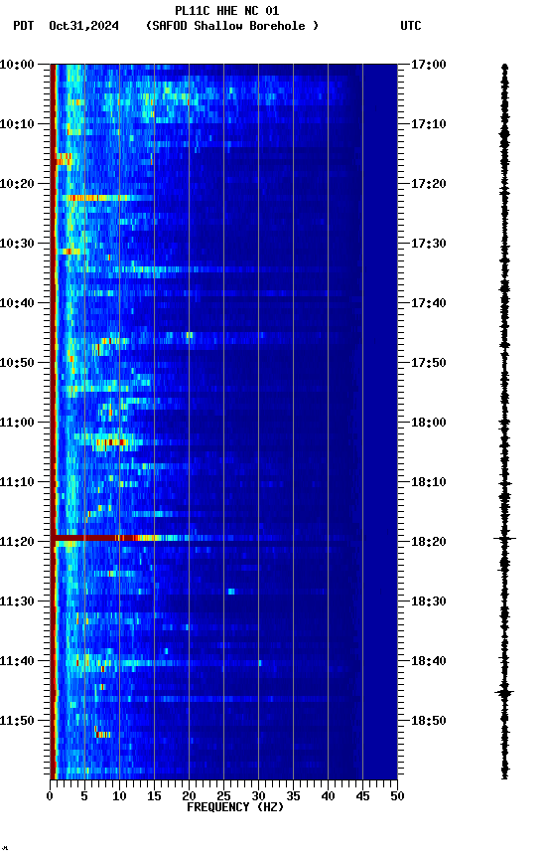Click the 11:40 PDT time label
This screenshot has height=859, width=548.
coord(17,661)
